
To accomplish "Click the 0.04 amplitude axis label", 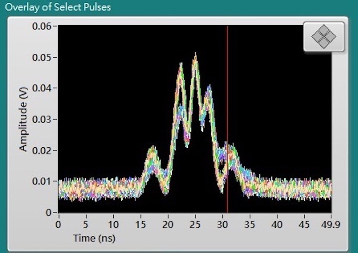I will [42, 88].
